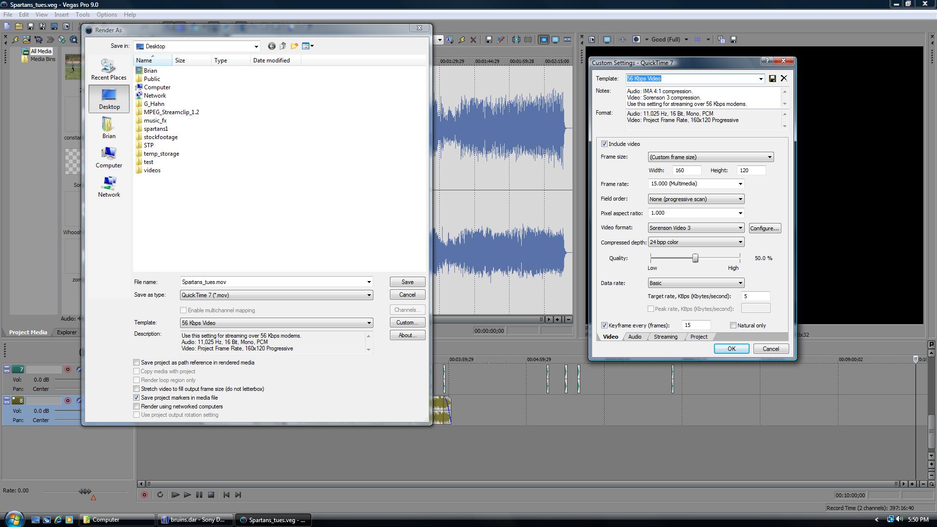Arm track 7 for record
Viewport: 937px width, 527px height.
pos(68,369)
